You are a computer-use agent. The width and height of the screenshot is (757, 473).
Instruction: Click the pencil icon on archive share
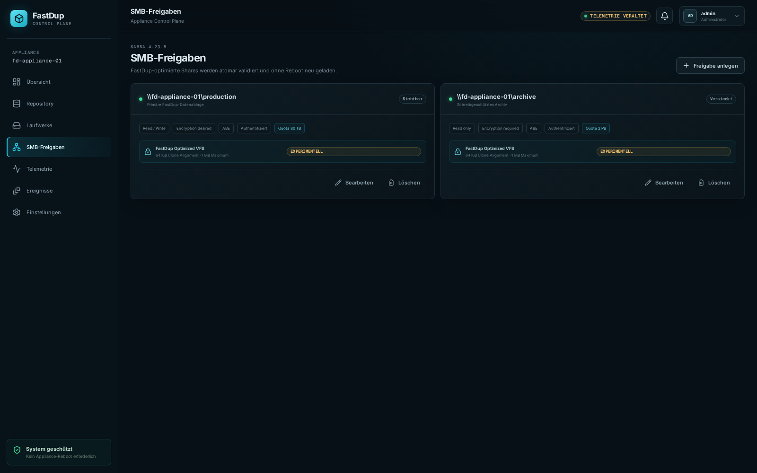[648, 183]
